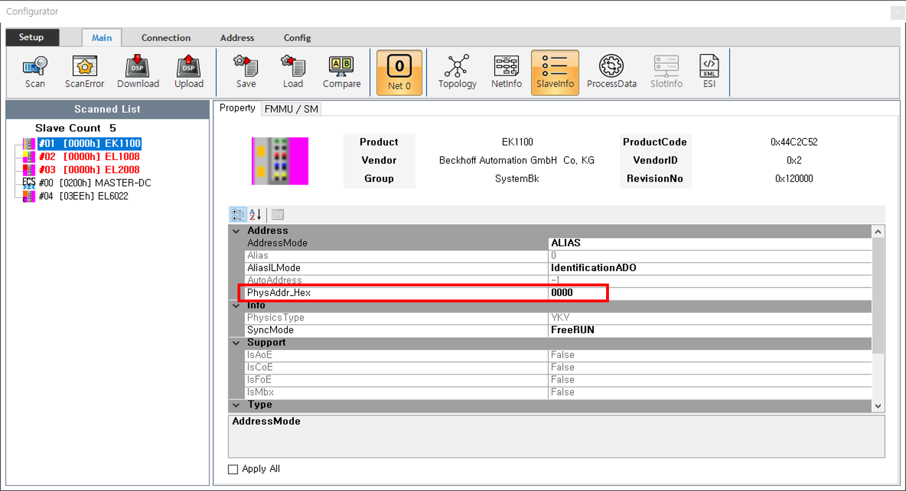
Task: Click the DSP Download icon
Action: pos(138,72)
